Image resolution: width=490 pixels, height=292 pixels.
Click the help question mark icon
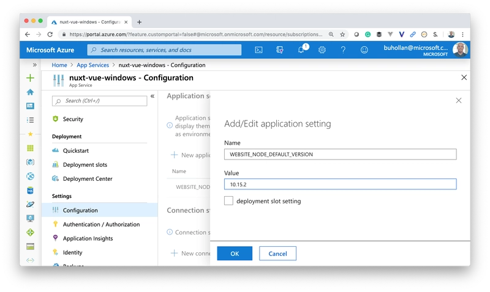[343, 50]
